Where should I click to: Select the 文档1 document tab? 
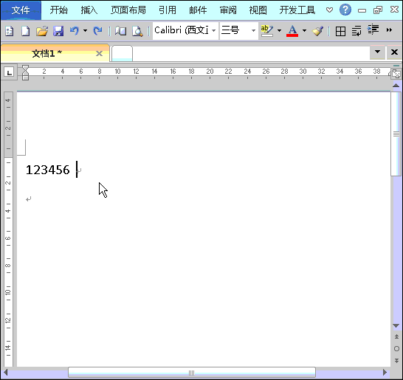55,53
